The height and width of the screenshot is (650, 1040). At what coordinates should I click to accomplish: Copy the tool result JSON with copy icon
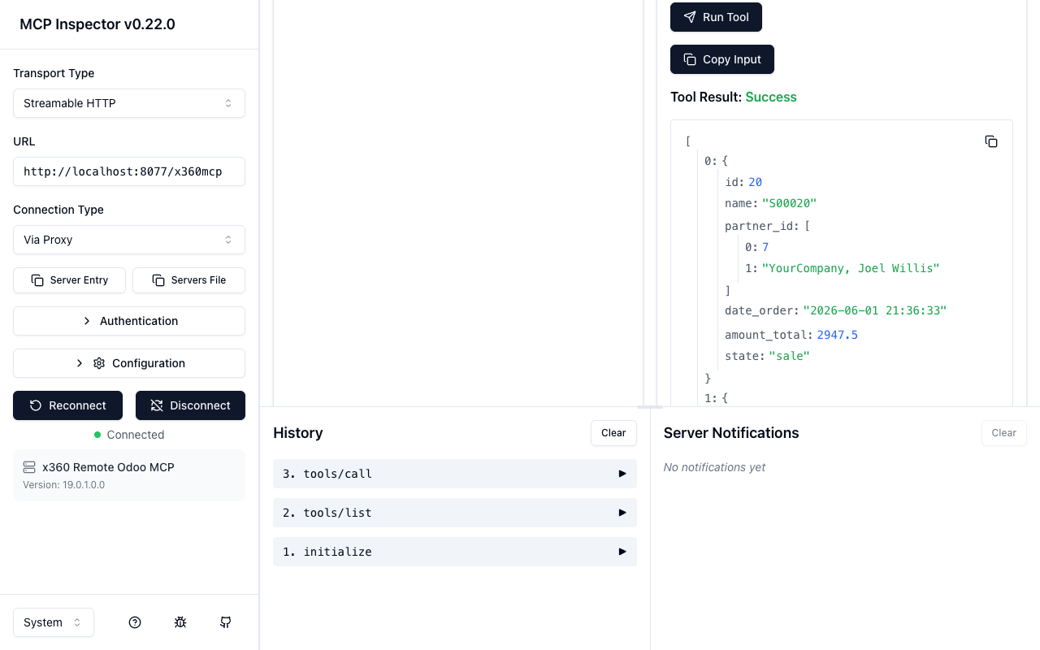tap(991, 141)
